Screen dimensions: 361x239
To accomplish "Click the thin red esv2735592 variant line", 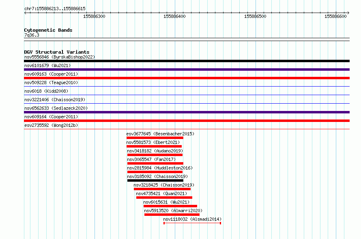I will (187, 129).
